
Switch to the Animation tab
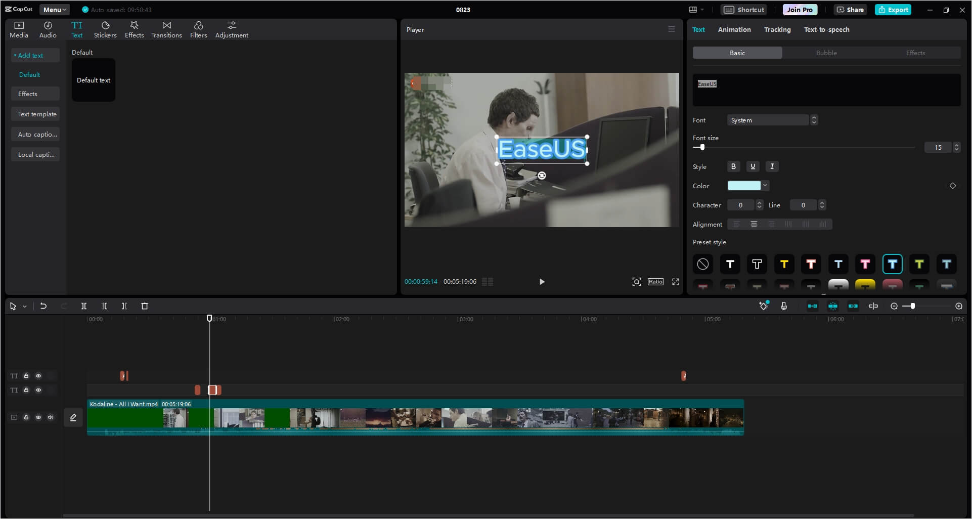pyautogui.click(x=734, y=29)
